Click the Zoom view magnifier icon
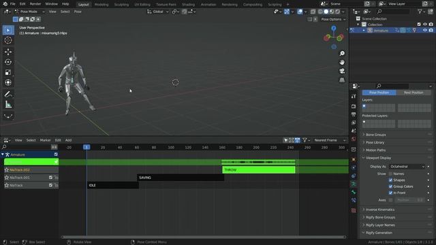This screenshot has width=436, height=245. 342,53
